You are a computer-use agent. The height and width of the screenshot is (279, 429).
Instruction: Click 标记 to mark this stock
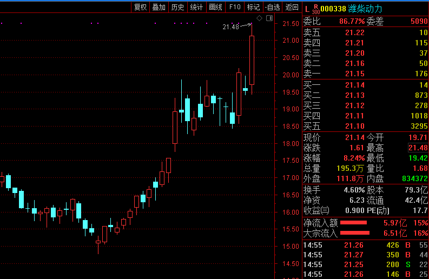[253, 7]
